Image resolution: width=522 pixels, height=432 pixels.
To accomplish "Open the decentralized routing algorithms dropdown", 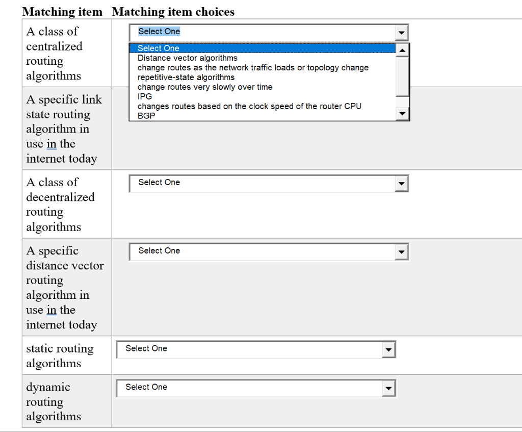I will (269, 183).
